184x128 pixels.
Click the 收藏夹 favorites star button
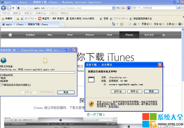pos(7,18)
